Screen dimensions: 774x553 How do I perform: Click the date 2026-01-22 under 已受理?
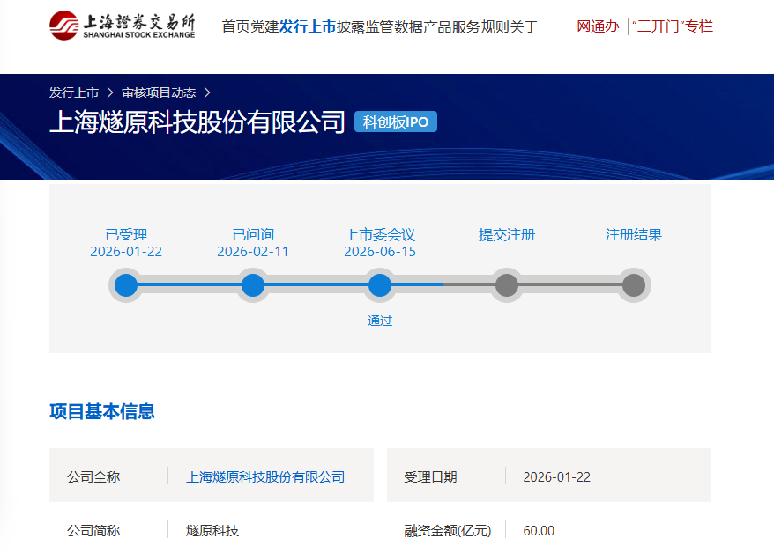click(126, 252)
